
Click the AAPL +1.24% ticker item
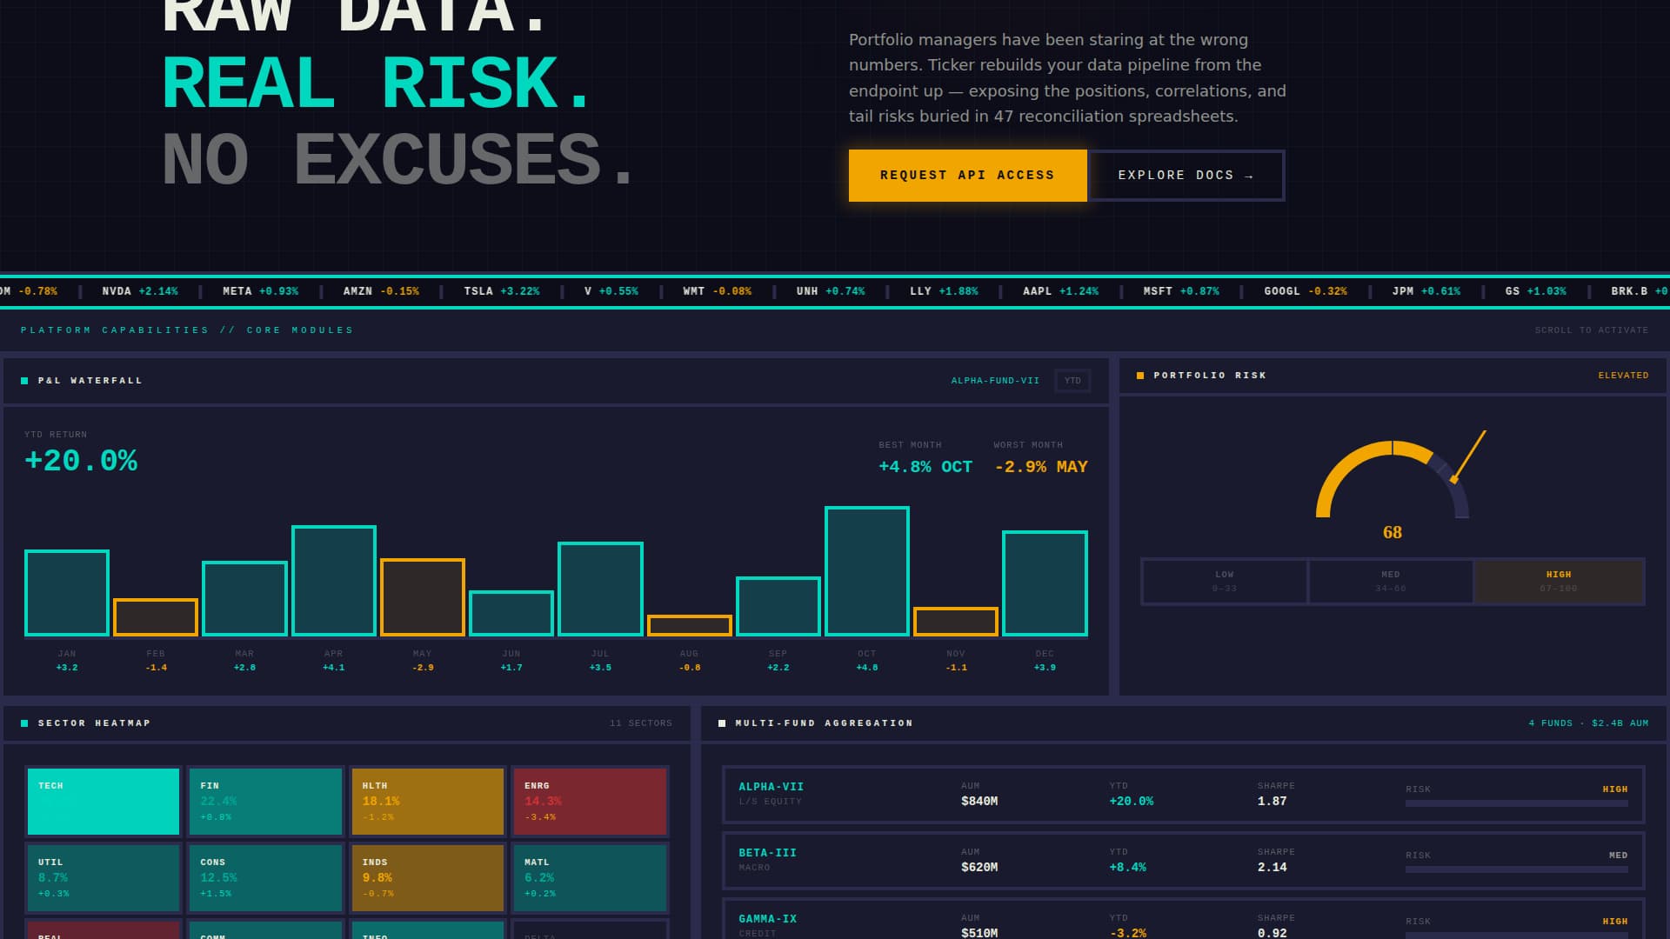point(1060,291)
